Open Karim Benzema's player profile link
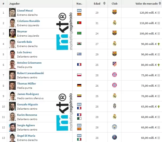 tap(27, 115)
